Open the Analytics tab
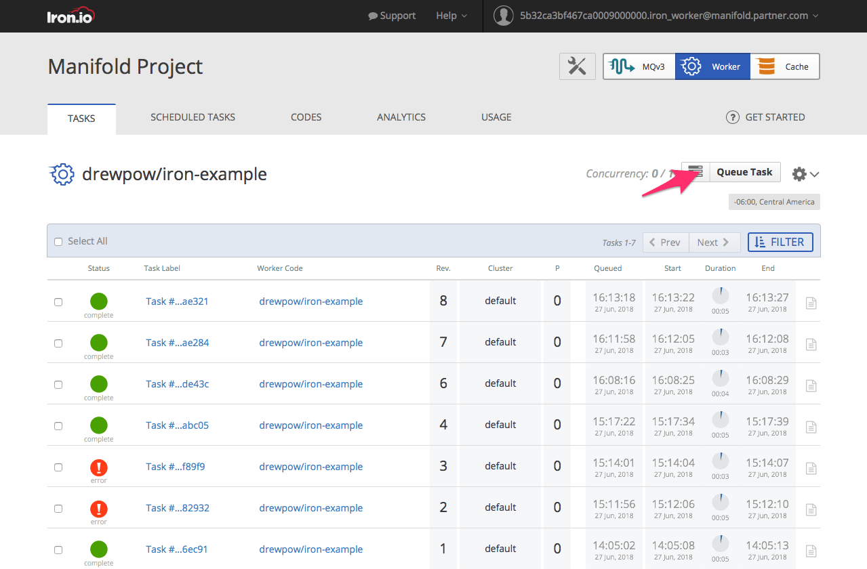Screen dimensions: 867x569 click(x=401, y=117)
